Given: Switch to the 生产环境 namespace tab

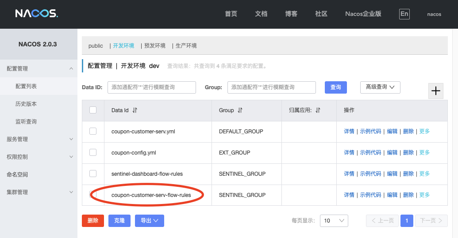Looking at the screenshot, I should pos(186,45).
